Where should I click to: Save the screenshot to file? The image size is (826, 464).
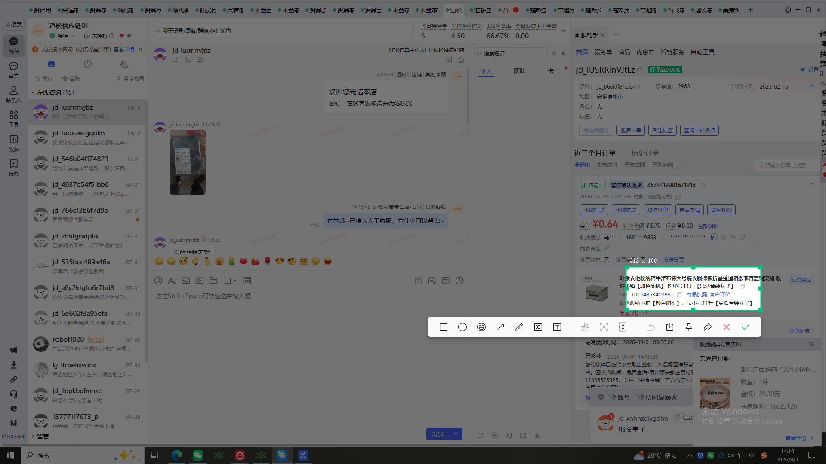pyautogui.click(x=670, y=327)
